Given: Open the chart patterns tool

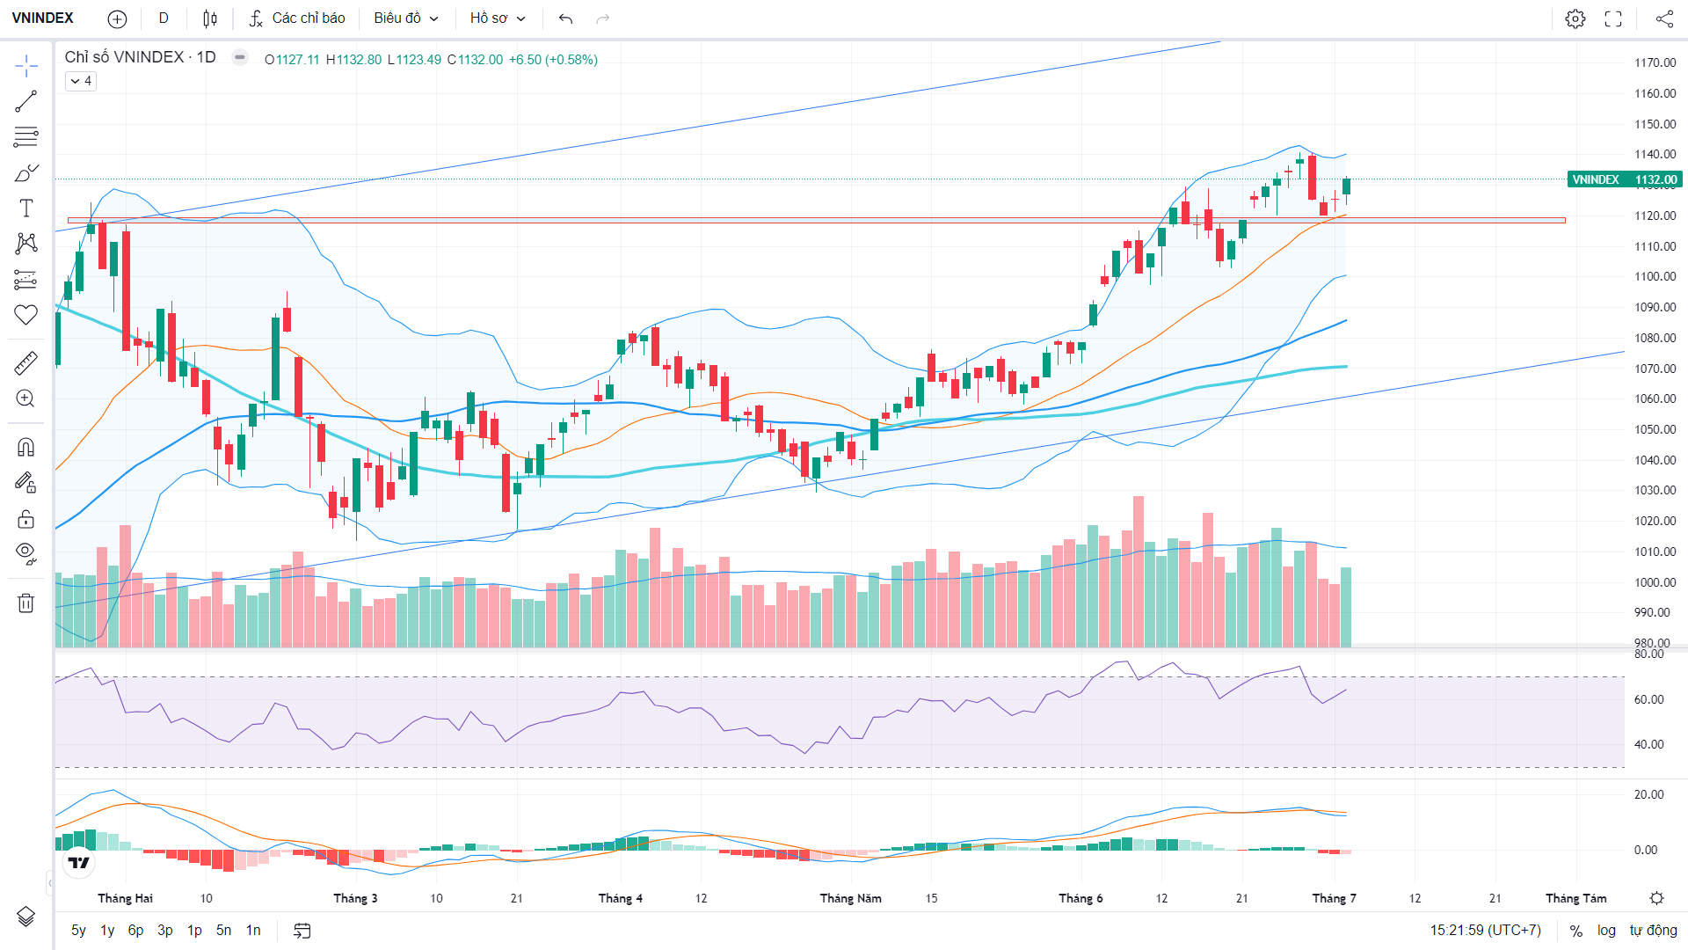Looking at the screenshot, I should [x=26, y=244].
